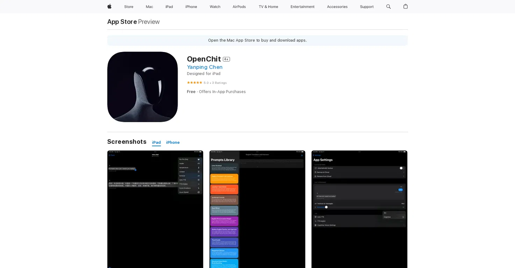Open the AirPods menu
The image size is (515, 268).
239,7
